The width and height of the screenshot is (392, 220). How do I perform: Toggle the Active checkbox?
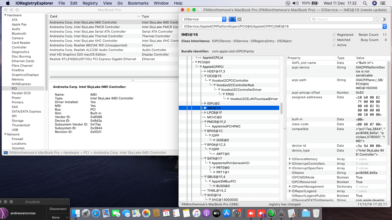(334, 45)
